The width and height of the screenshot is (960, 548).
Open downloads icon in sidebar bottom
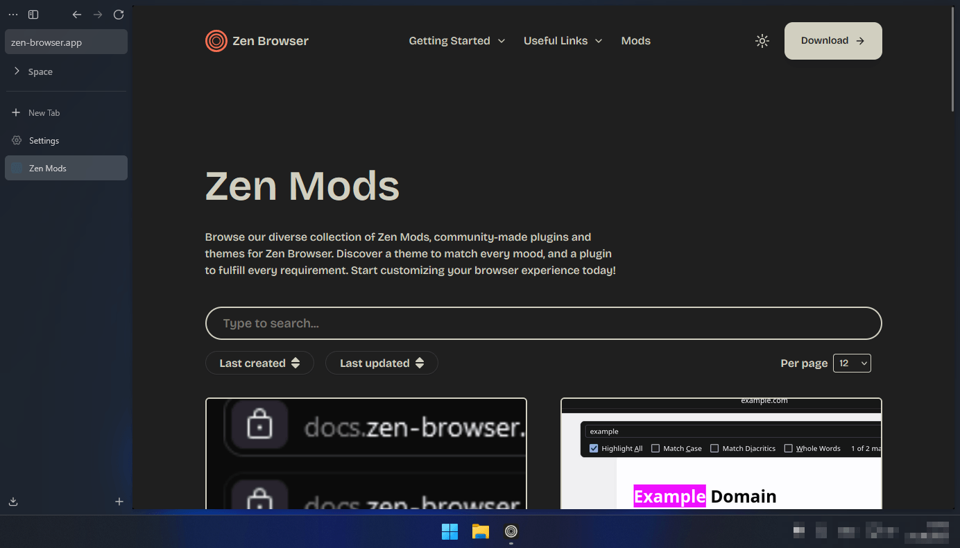pos(13,502)
